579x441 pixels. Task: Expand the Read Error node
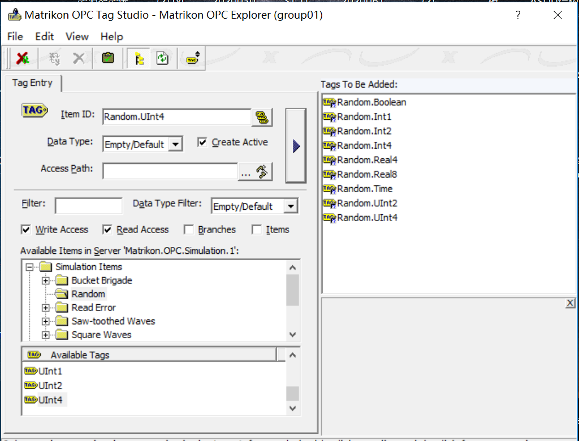click(x=45, y=308)
